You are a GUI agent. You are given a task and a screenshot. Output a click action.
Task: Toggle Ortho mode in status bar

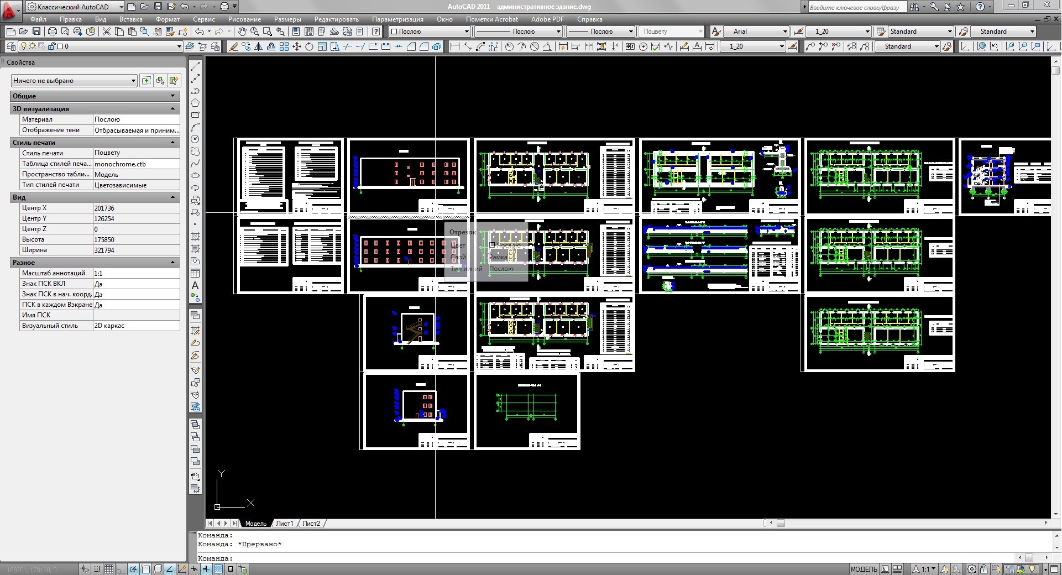(121, 569)
